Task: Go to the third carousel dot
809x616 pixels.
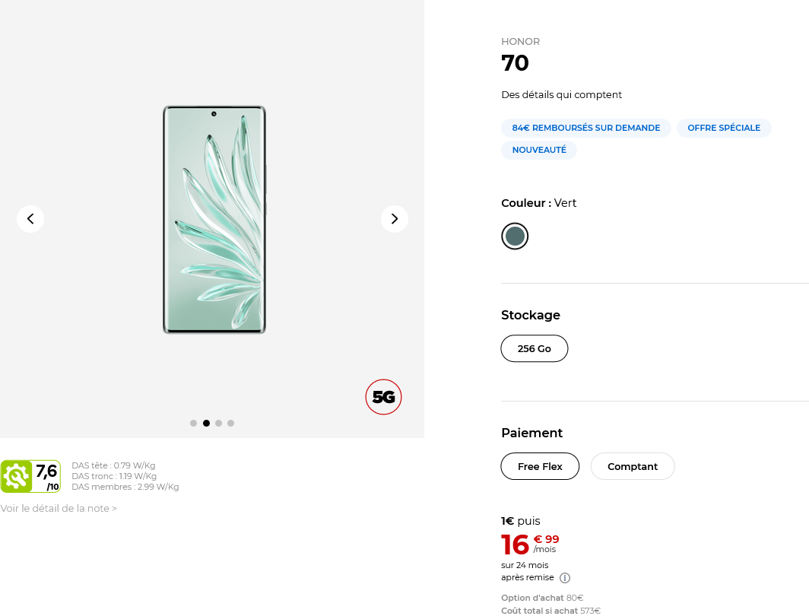Action: tap(218, 423)
